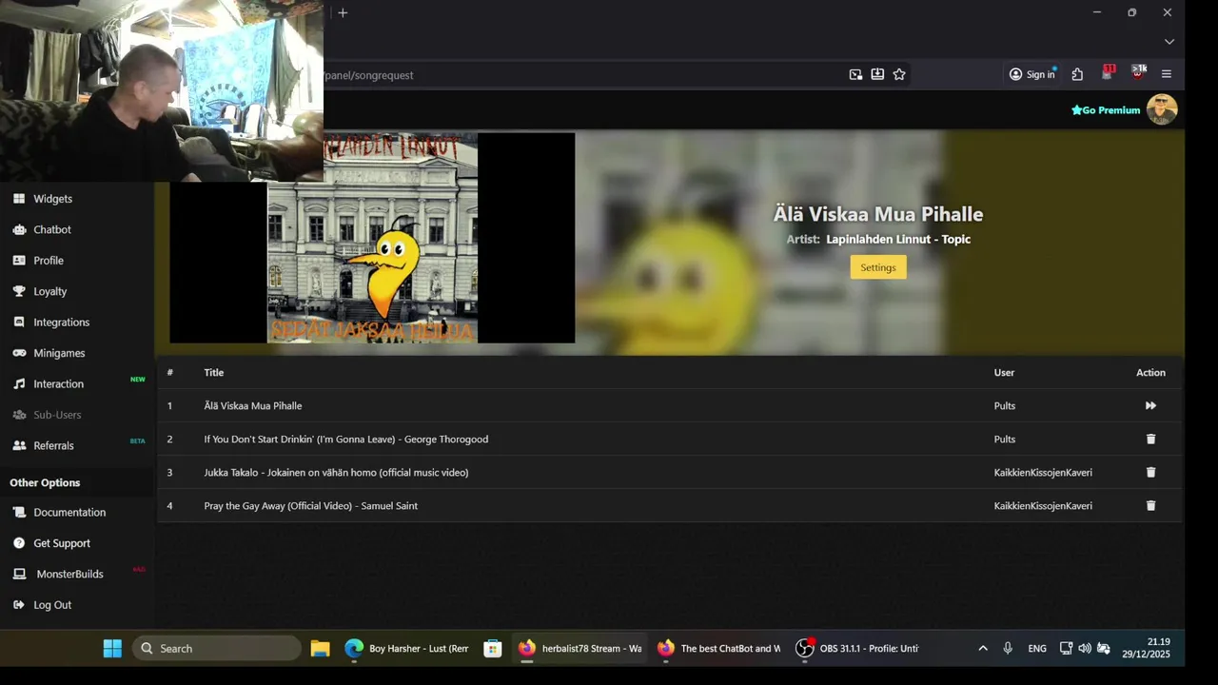The height and width of the screenshot is (685, 1218).
Task: Delete the Pray the Gay Away request
Action: pos(1150,505)
